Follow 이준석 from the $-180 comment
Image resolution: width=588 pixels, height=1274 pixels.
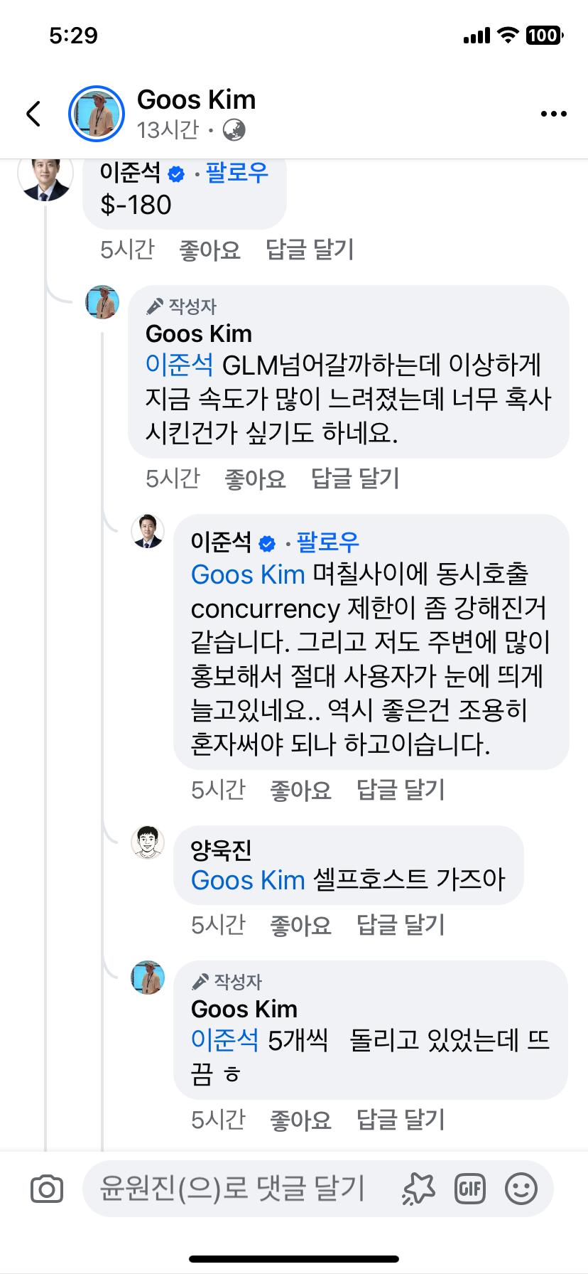coord(236,173)
